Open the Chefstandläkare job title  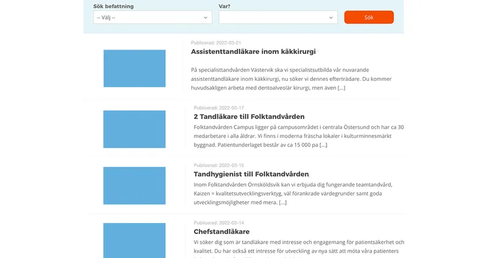pyautogui.click(x=222, y=232)
